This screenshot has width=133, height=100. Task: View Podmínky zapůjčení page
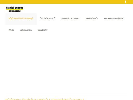[114, 18]
